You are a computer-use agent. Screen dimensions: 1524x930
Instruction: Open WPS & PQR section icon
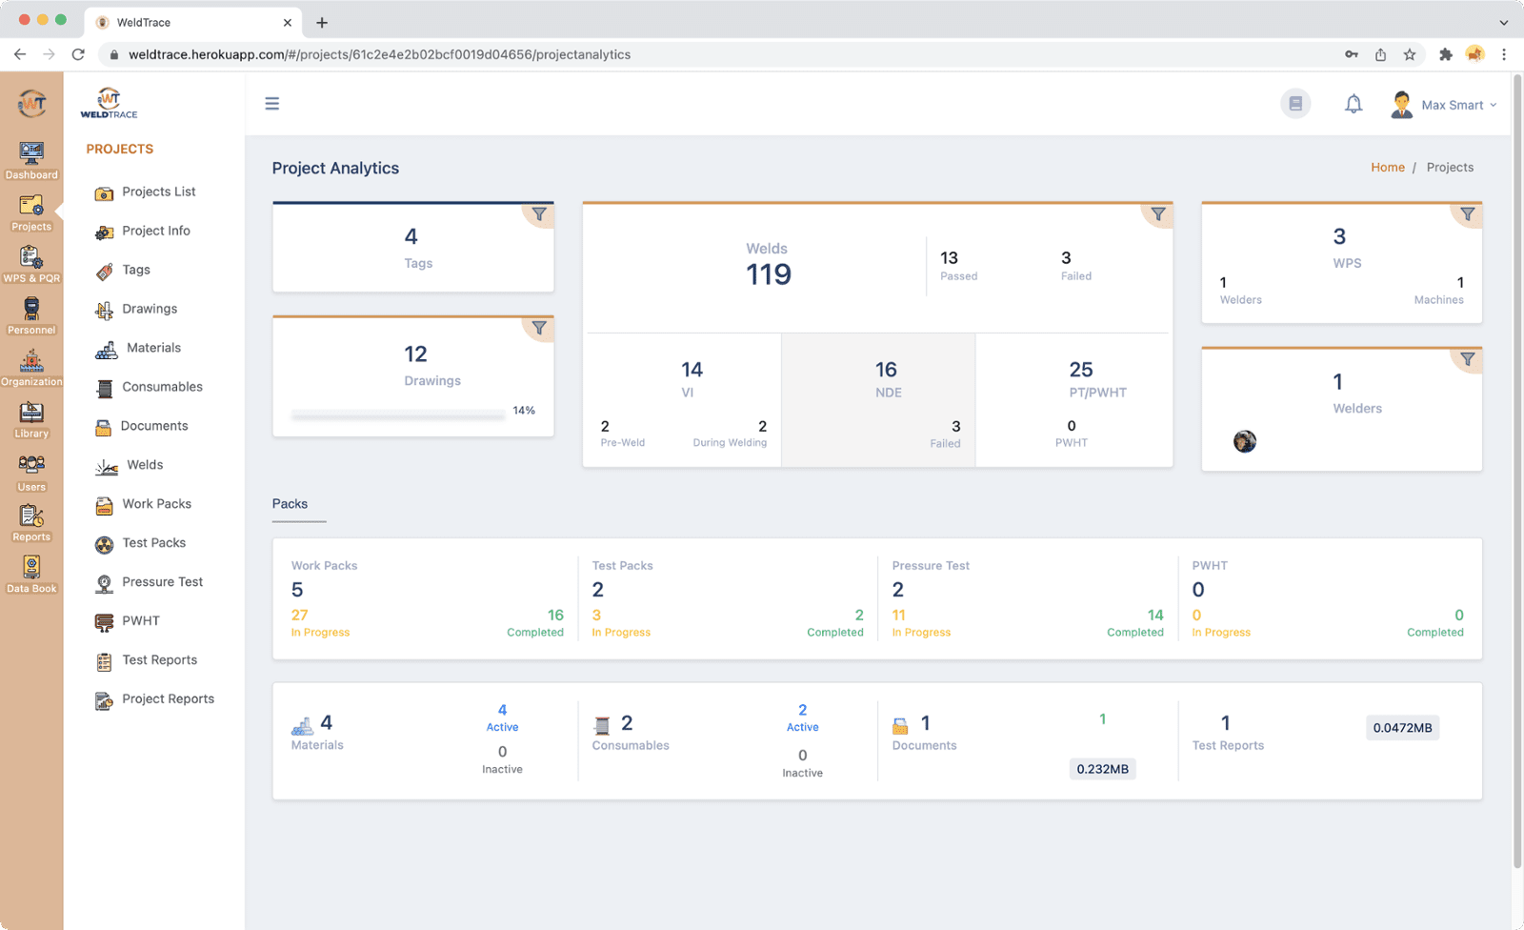click(31, 264)
